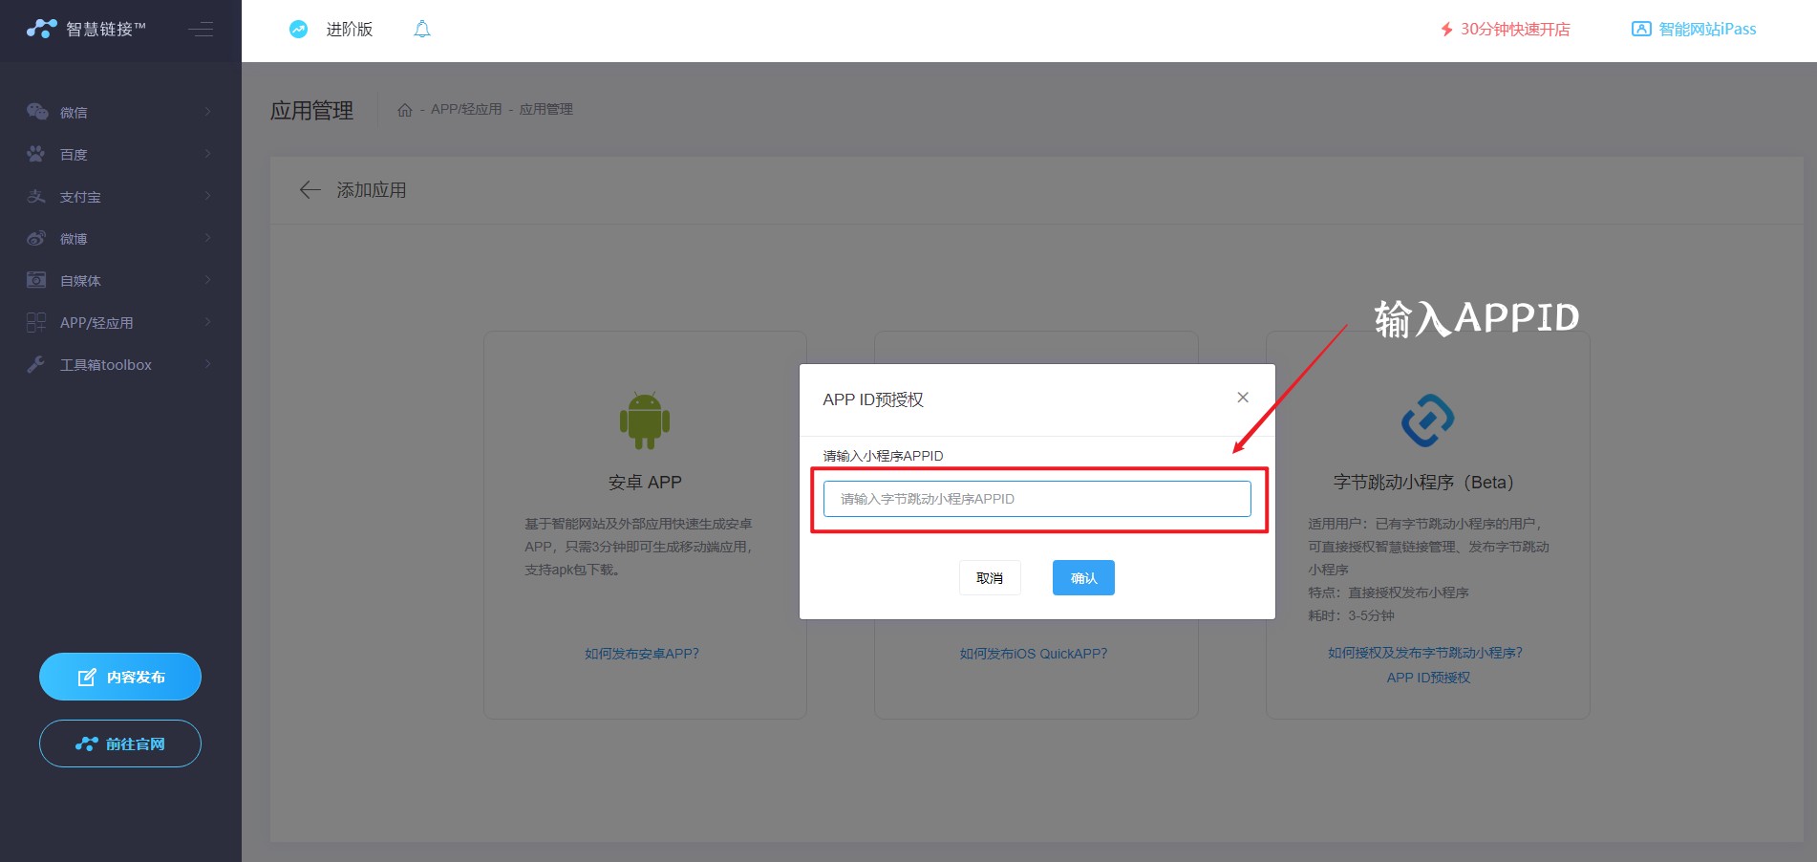Go back using the arrow beside 添加应用
The image size is (1817, 862).
click(x=310, y=190)
